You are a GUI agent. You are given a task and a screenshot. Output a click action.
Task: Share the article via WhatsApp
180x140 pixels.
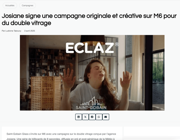99,117
